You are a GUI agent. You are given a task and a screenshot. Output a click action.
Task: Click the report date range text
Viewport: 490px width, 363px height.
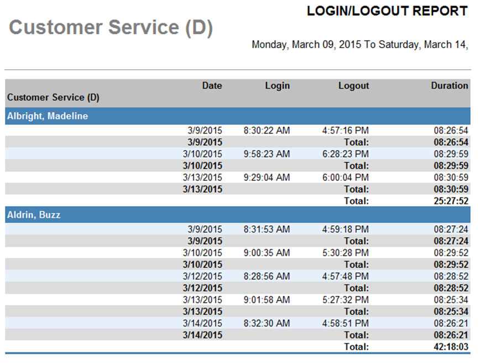[x=359, y=45]
